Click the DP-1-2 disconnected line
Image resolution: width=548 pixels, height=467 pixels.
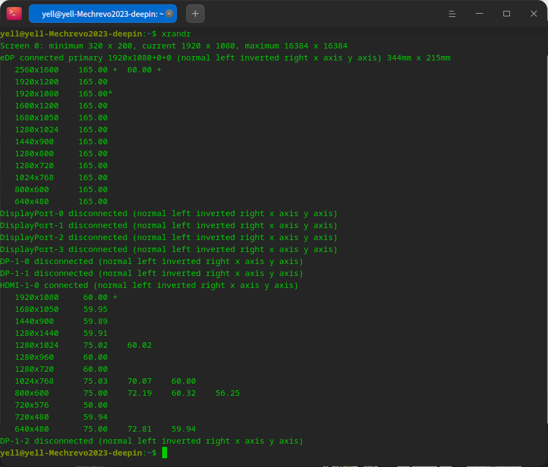point(152,441)
